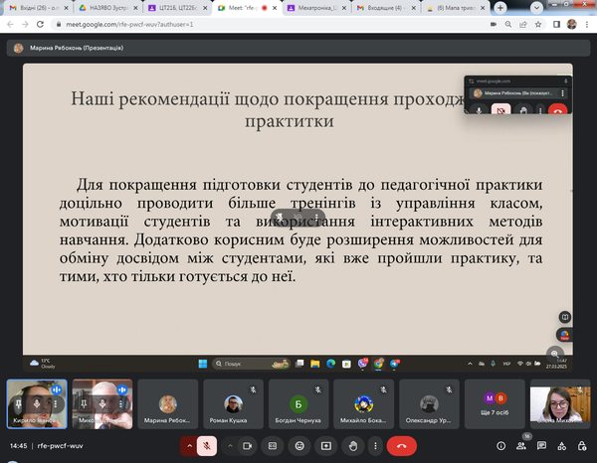Image resolution: width=597 pixels, height=463 pixels.
Task: Open a new browser tab
Action: point(499,8)
